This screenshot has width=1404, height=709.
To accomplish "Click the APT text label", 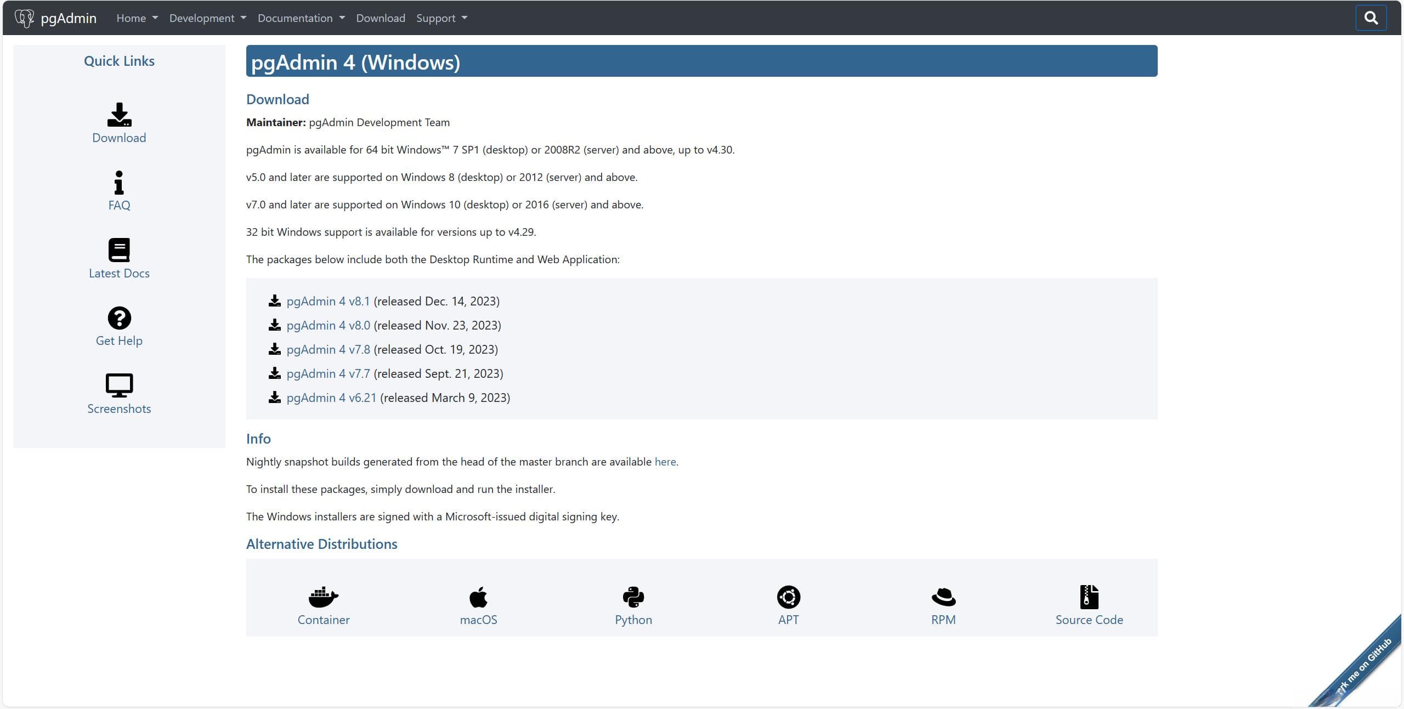I will point(789,620).
